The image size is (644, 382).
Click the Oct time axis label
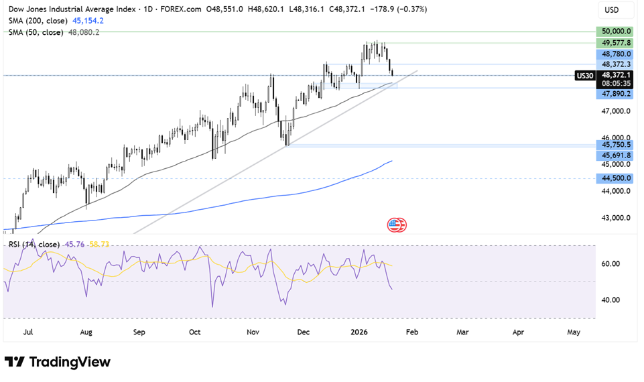pos(195,332)
